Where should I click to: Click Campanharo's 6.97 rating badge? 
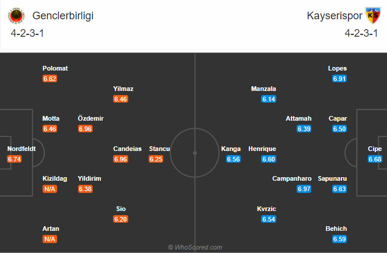tap(304, 189)
